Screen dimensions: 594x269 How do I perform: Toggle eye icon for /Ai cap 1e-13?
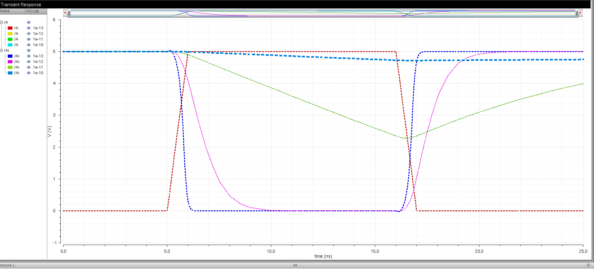29,56
